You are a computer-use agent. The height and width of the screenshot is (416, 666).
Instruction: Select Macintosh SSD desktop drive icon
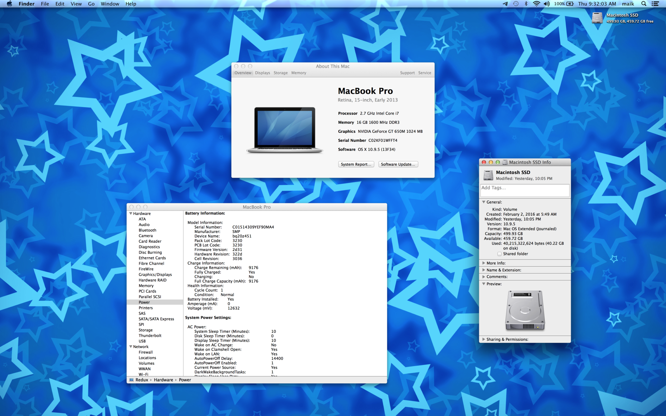tap(597, 18)
